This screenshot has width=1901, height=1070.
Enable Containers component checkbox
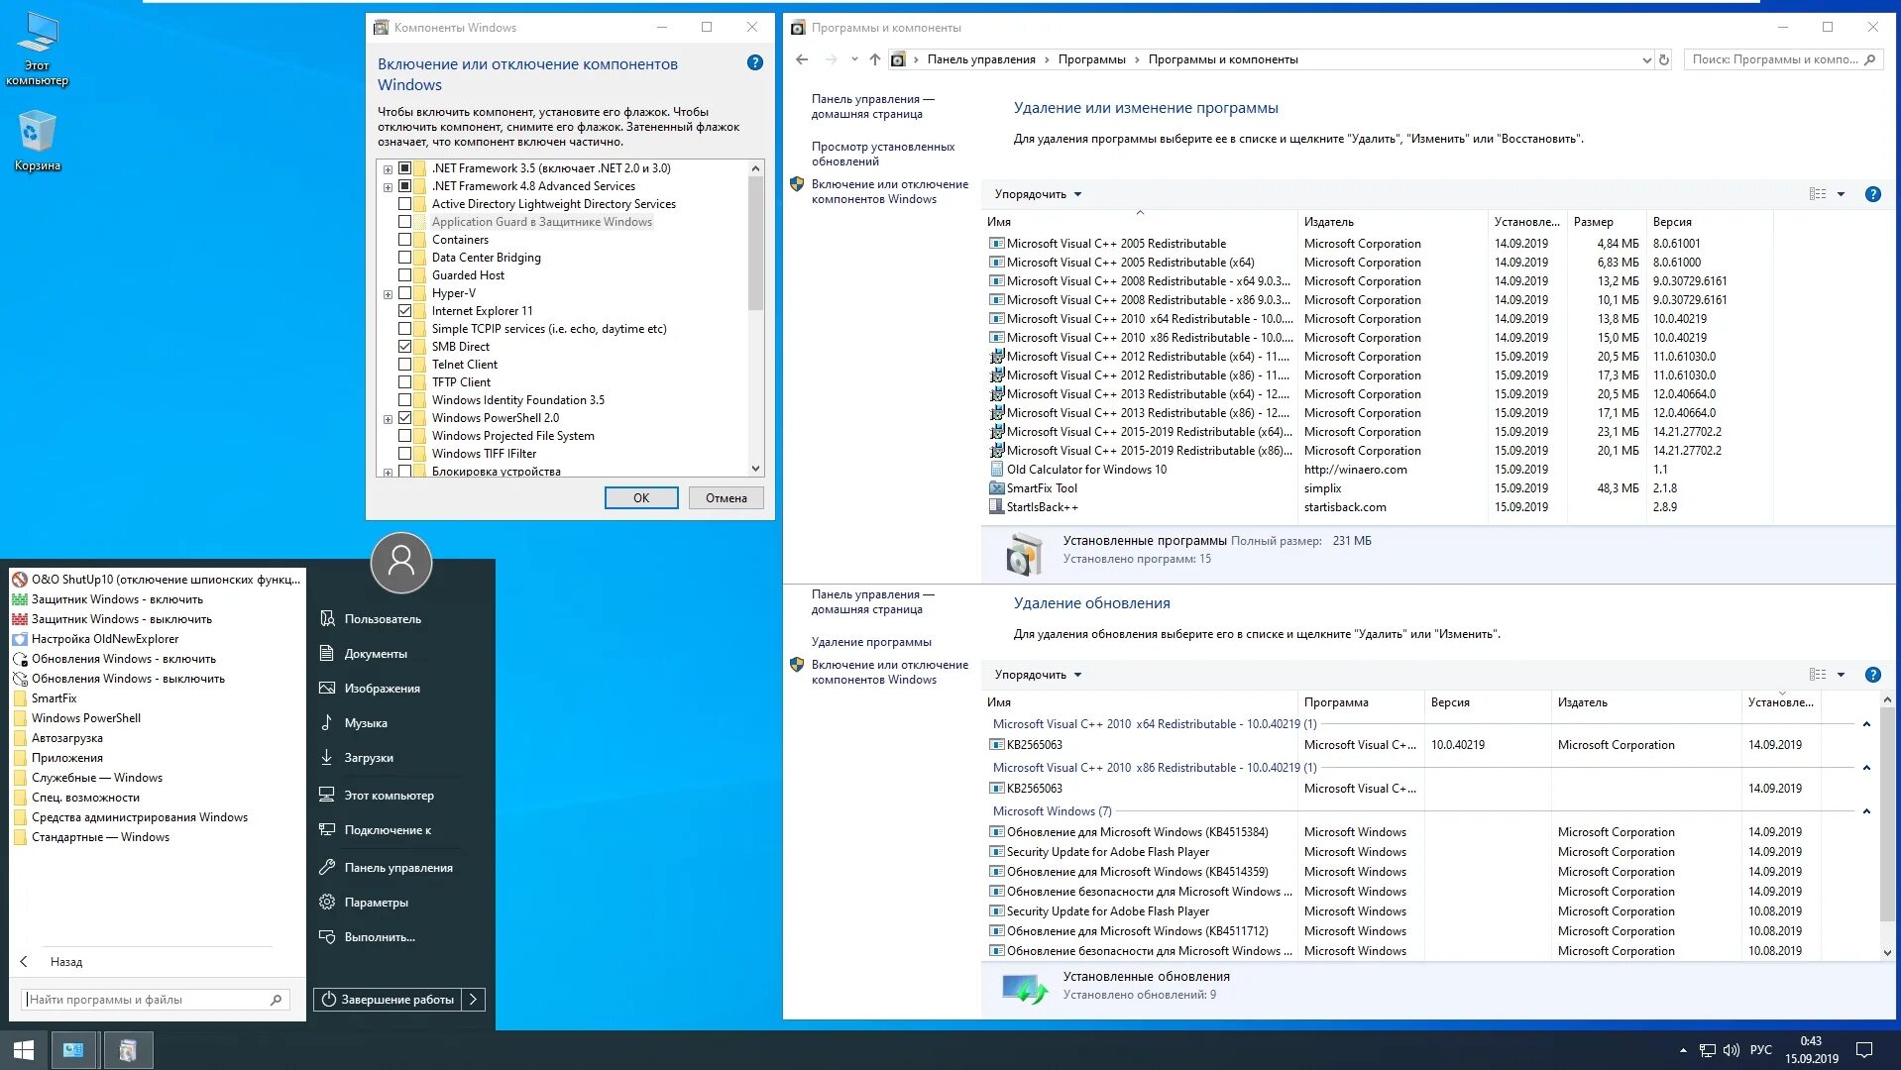click(x=404, y=240)
